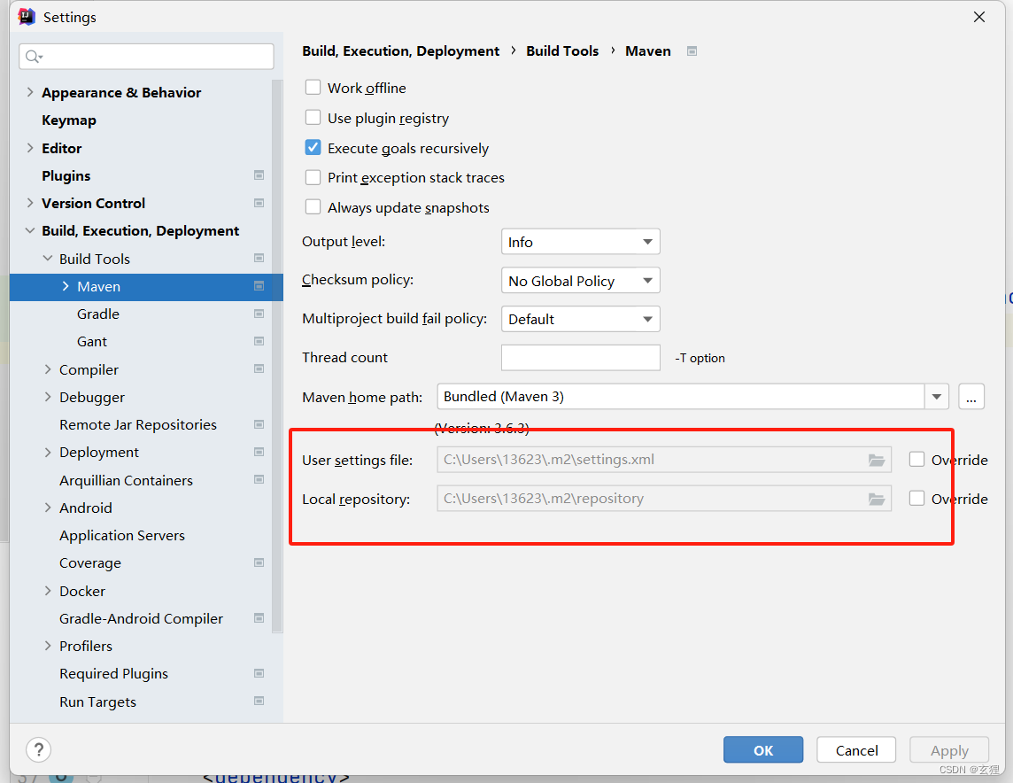The width and height of the screenshot is (1013, 783).
Task: Click the project-level icon beside Compiler
Action: coord(259,368)
